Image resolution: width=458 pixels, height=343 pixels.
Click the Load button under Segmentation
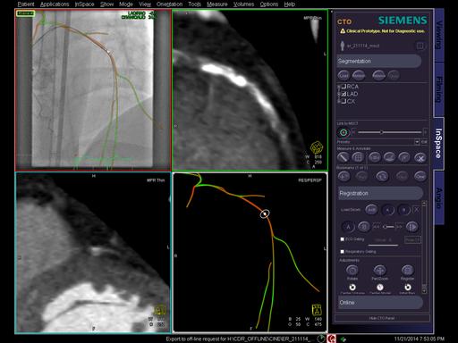(343, 76)
